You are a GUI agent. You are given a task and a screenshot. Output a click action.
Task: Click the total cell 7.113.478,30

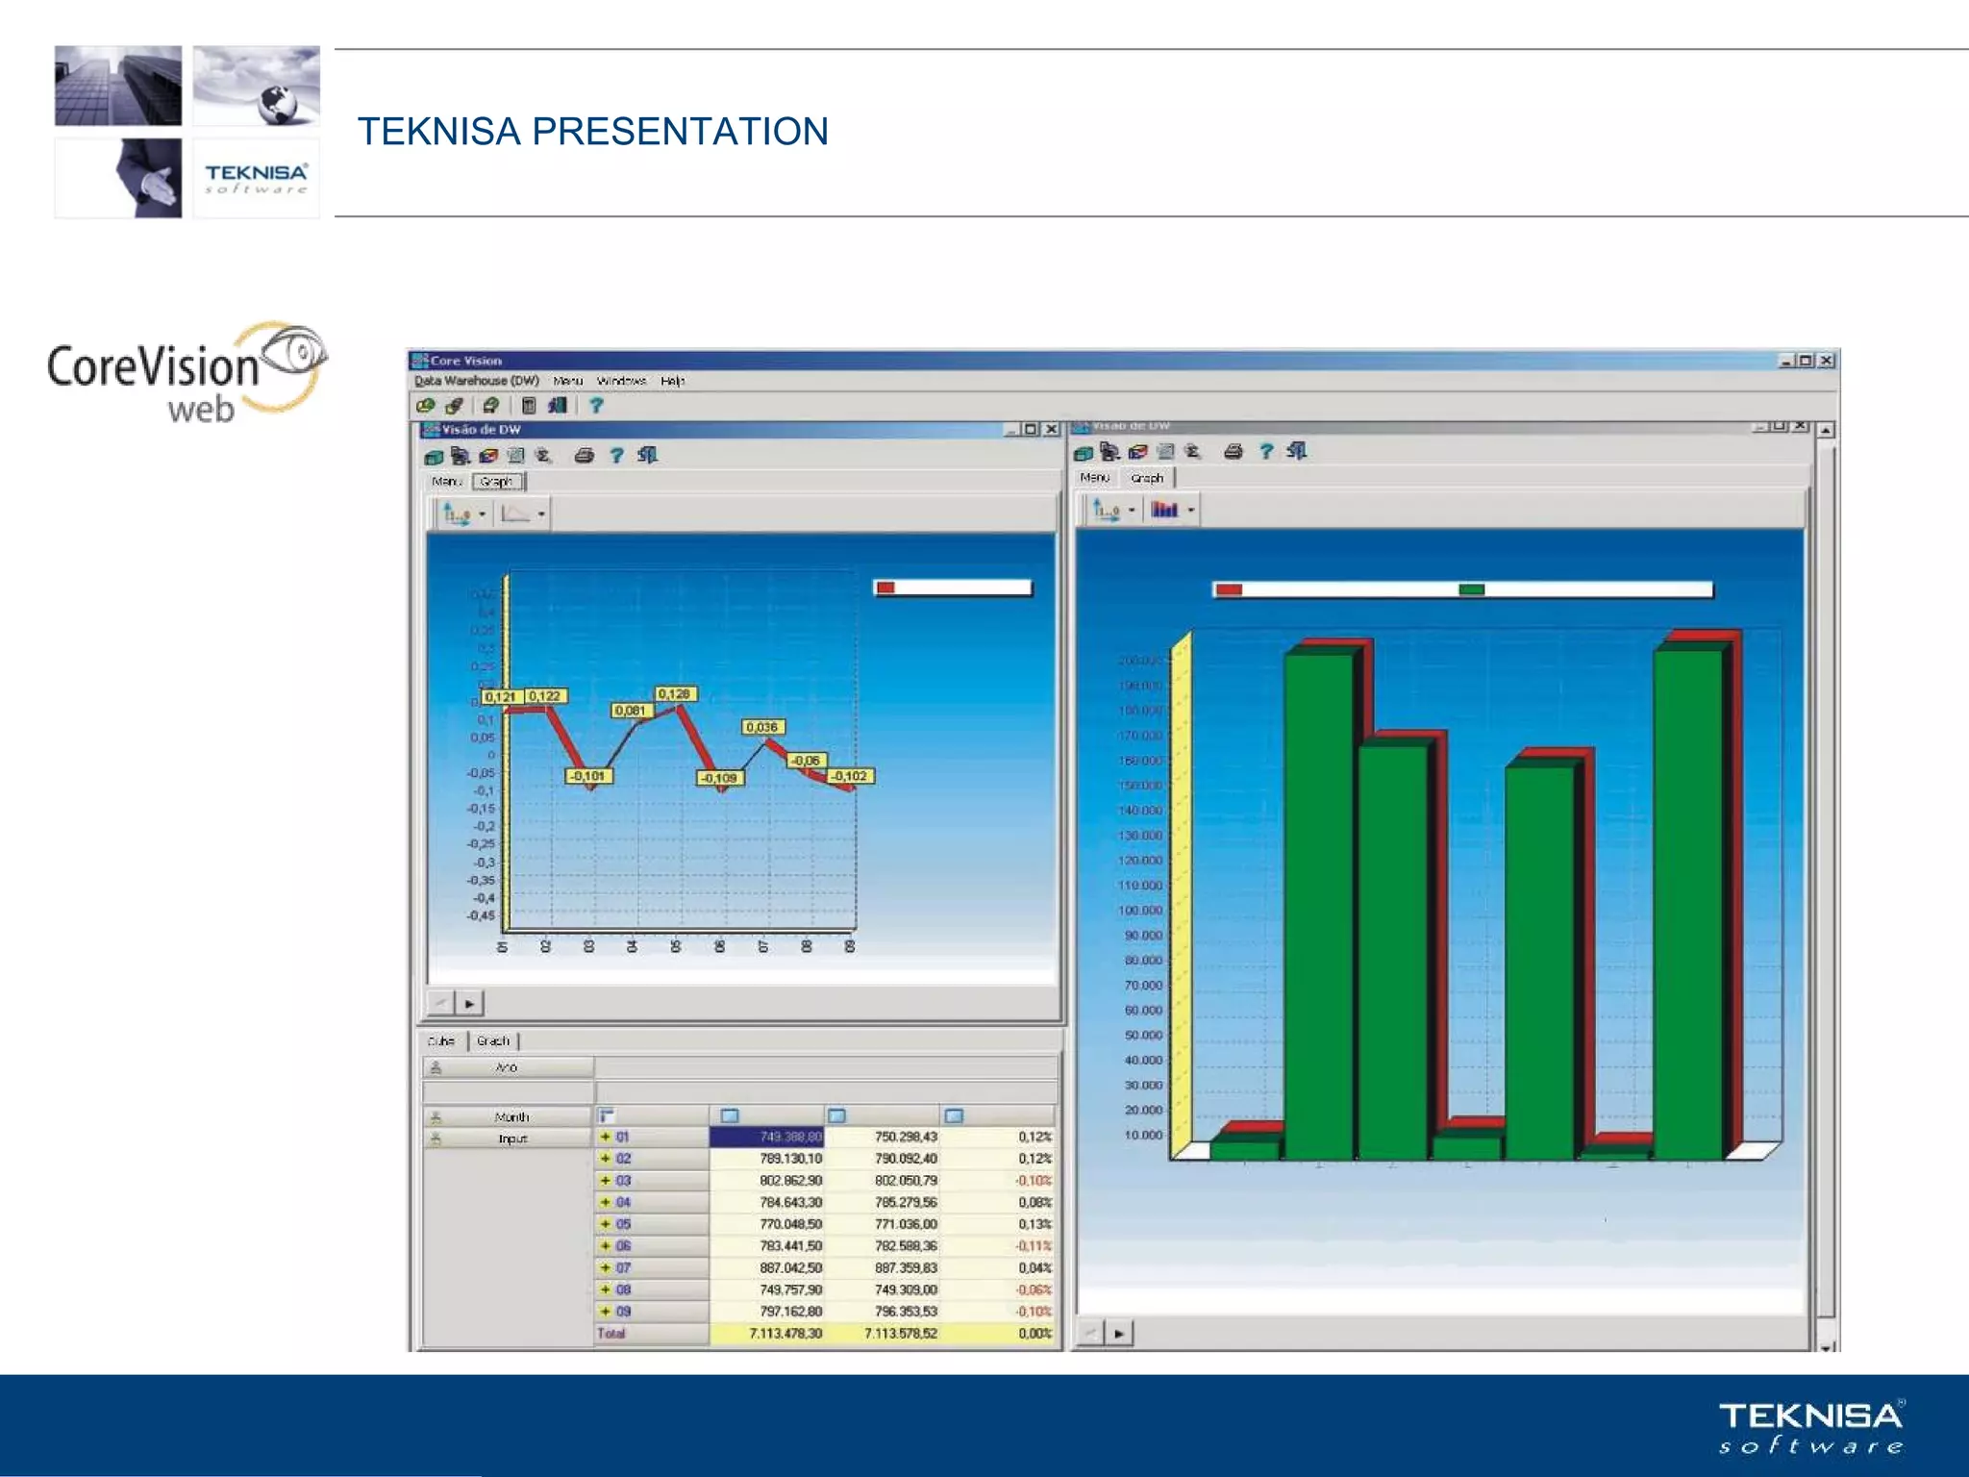point(766,1333)
